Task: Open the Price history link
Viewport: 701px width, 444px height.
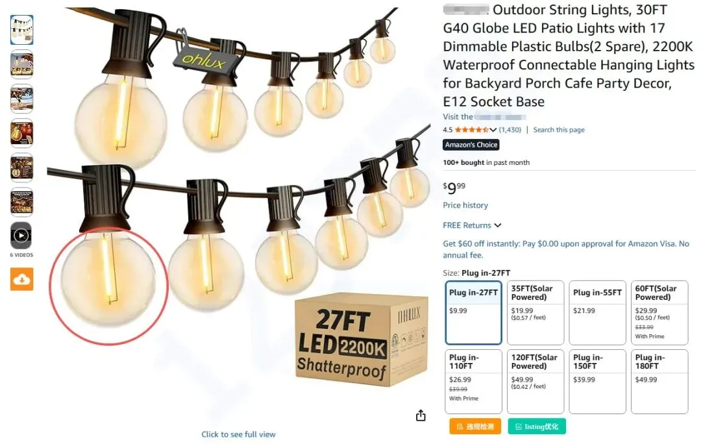Action: 465,205
